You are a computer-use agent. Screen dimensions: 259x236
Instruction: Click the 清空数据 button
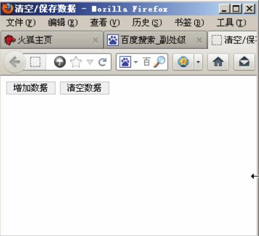(85, 88)
